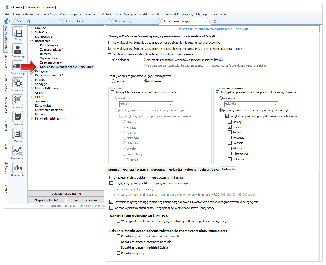Expand the Główne tree node
The image size is (326, 265).
[x=32, y=28]
